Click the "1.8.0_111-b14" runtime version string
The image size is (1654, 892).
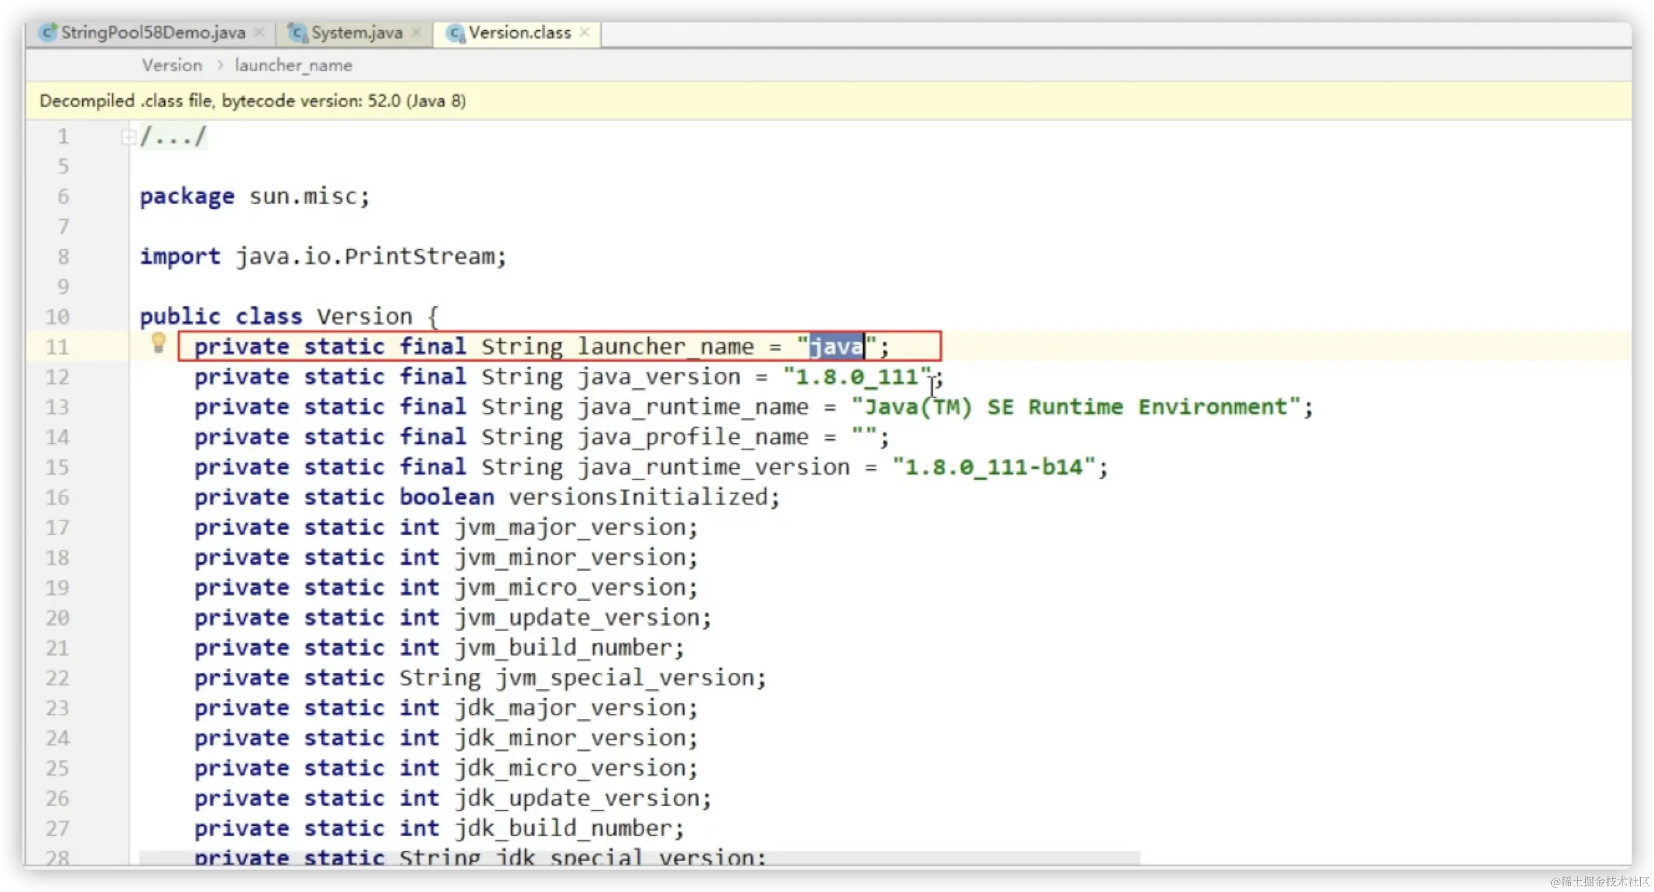[x=992, y=467]
